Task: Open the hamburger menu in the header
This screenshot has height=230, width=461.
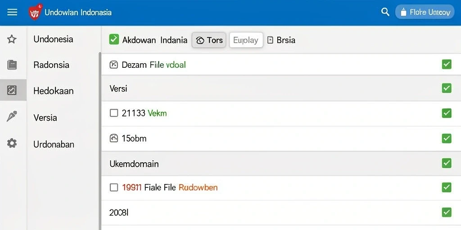Action: (12, 12)
